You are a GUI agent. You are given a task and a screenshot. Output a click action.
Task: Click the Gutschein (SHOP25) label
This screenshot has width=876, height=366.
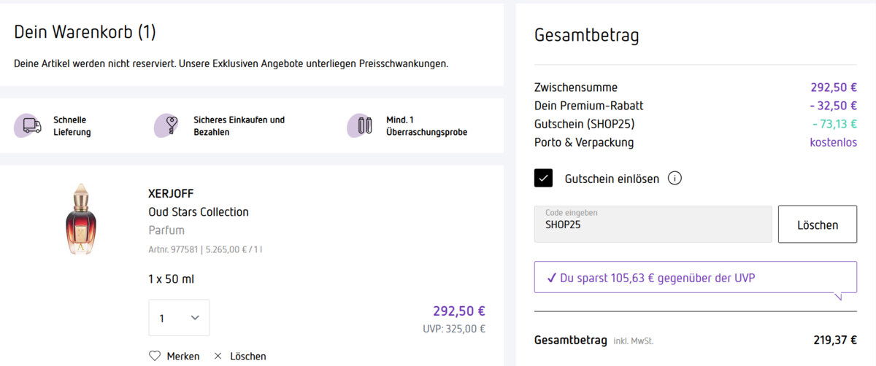[585, 124]
